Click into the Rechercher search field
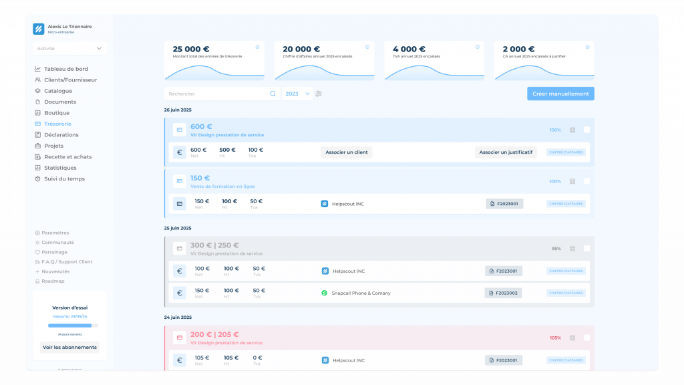The height and width of the screenshot is (385, 684). 217,94
